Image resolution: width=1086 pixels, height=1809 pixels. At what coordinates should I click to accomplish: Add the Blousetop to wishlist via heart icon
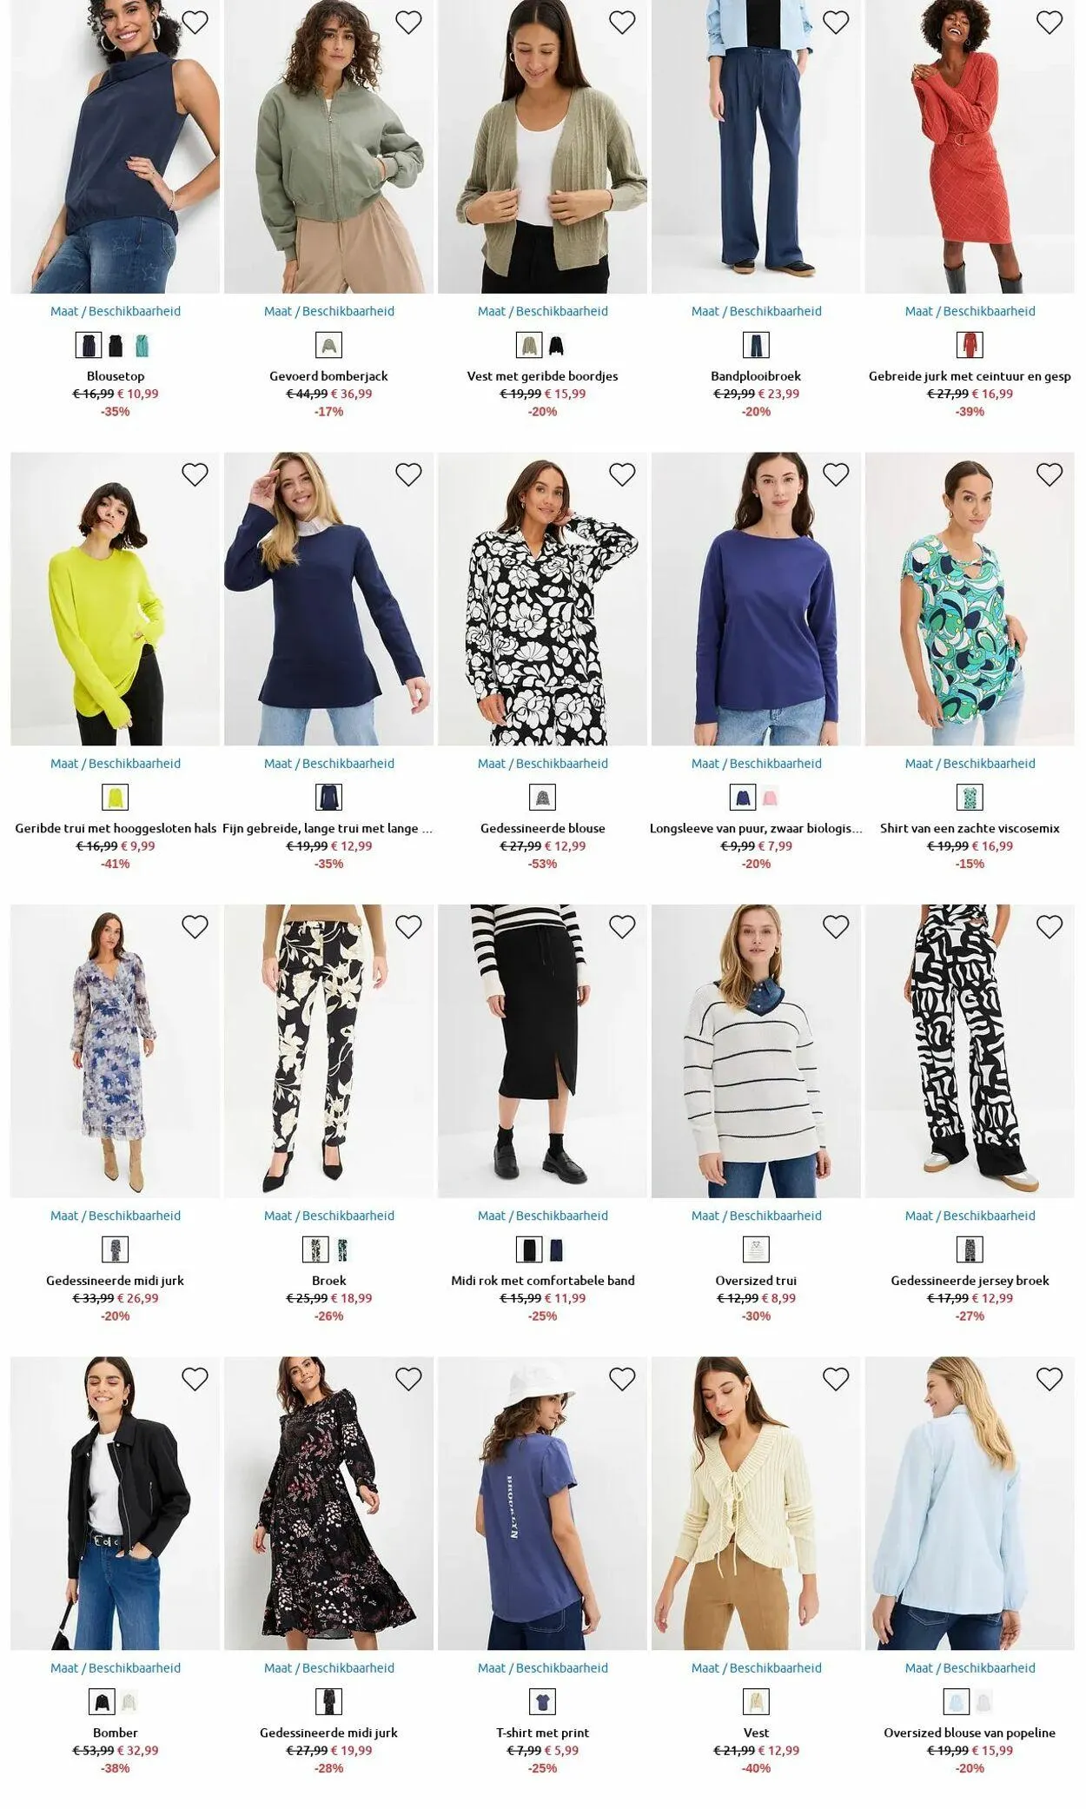tap(195, 22)
